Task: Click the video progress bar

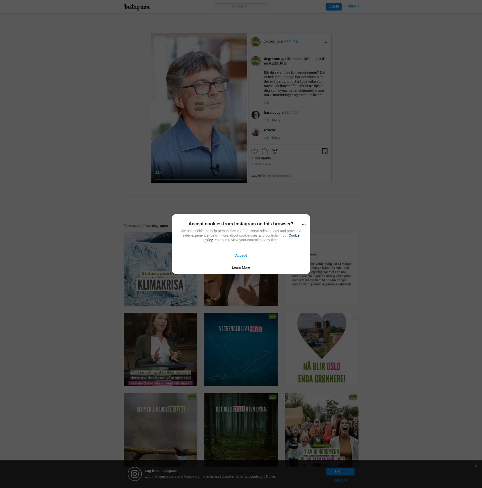Action: point(199,179)
